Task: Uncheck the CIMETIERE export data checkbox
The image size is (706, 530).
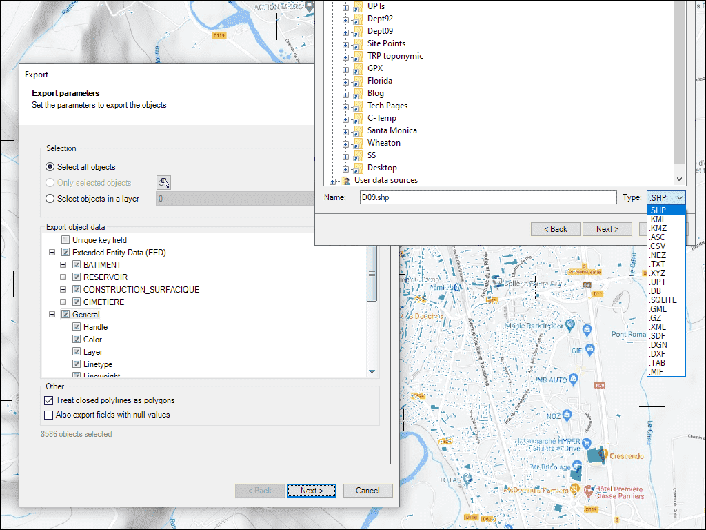Action: (x=76, y=302)
